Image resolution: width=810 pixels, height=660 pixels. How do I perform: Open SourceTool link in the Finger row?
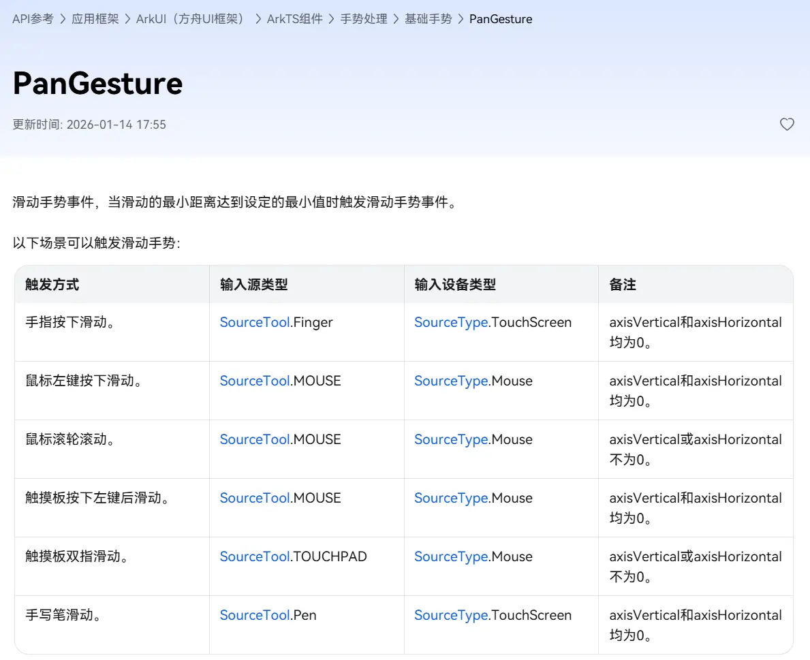[255, 322]
